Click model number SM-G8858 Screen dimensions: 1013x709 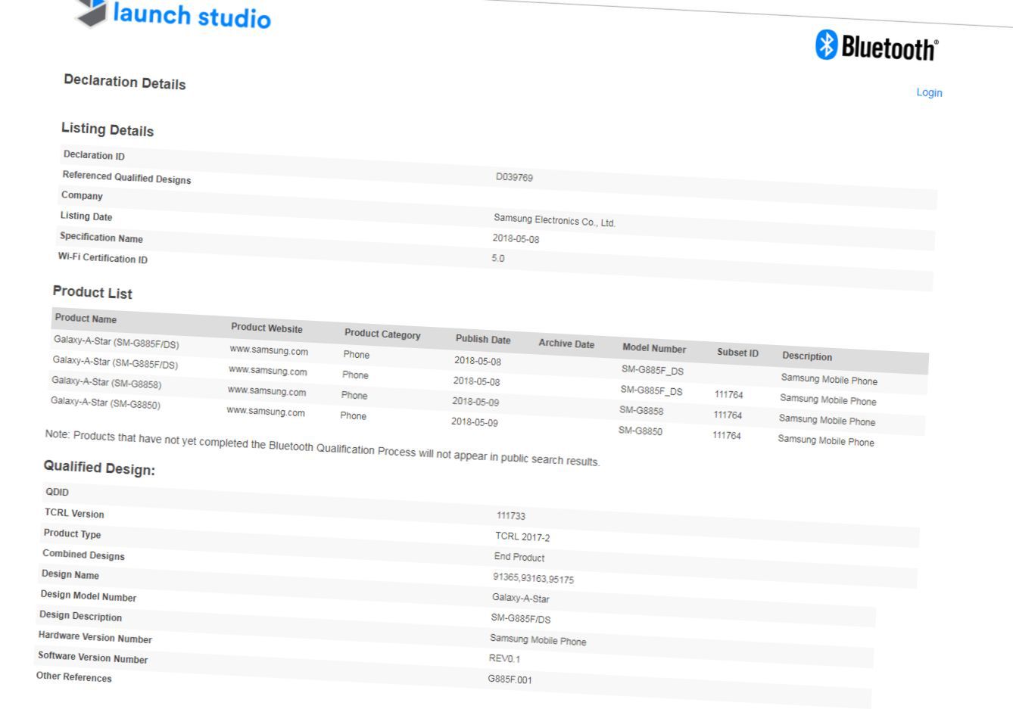click(x=641, y=410)
